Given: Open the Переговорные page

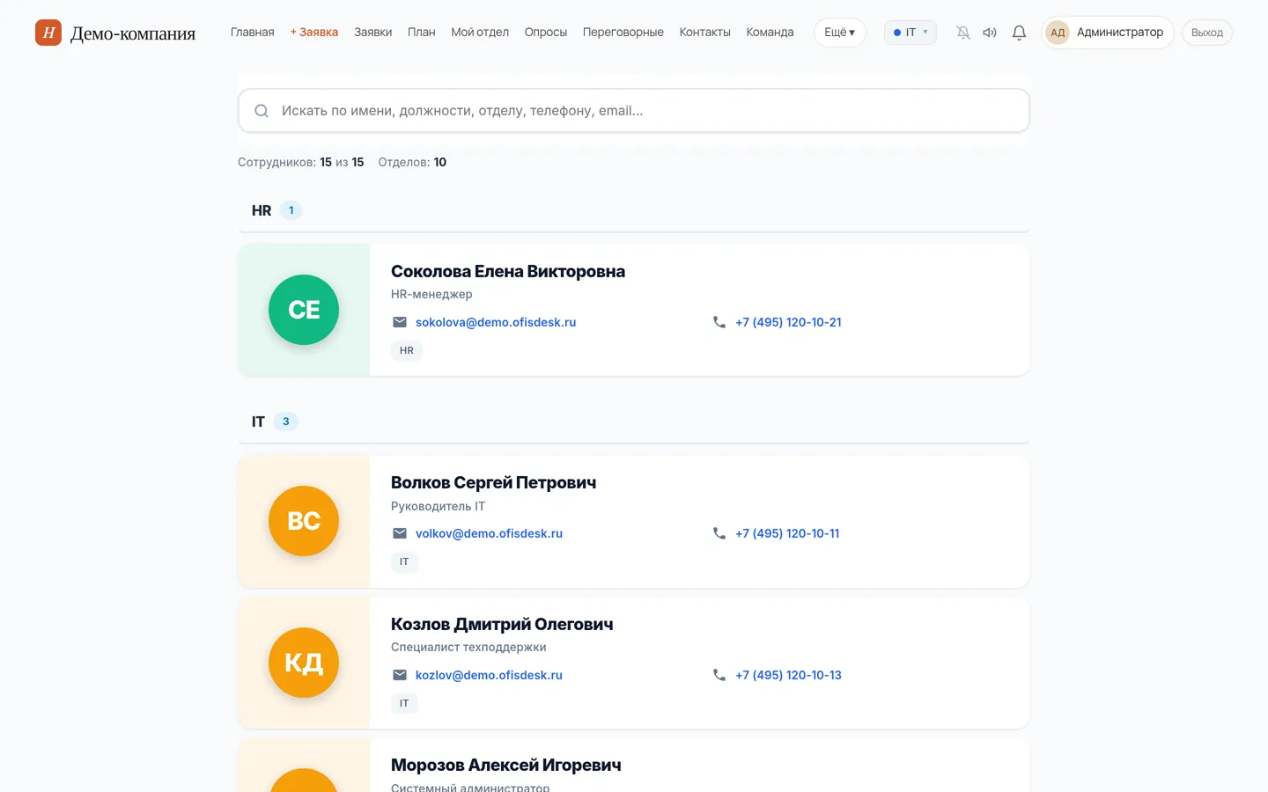Looking at the screenshot, I should coord(623,33).
